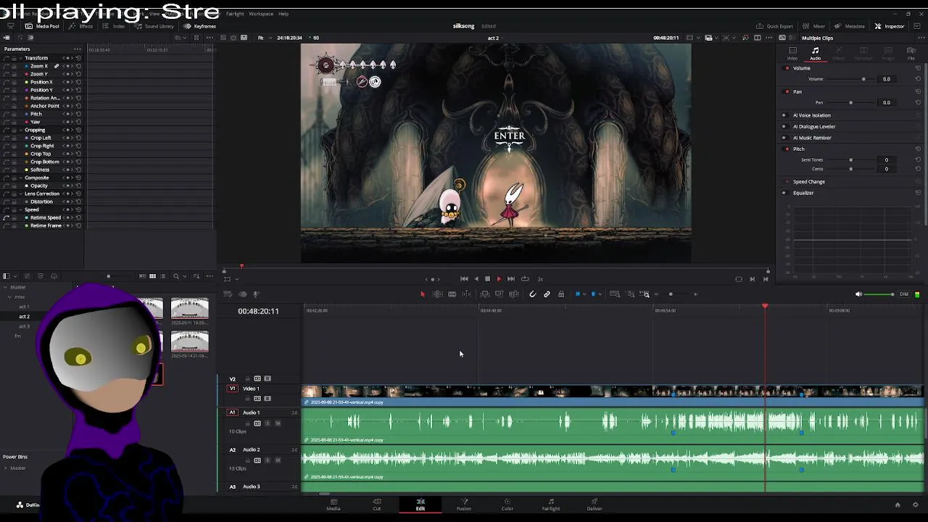This screenshot has width=928, height=522.
Task: Reset Volume section with its reset icon
Action: click(x=918, y=68)
